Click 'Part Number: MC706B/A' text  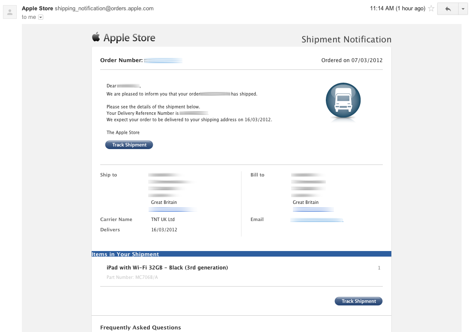(x=132, y=277)
